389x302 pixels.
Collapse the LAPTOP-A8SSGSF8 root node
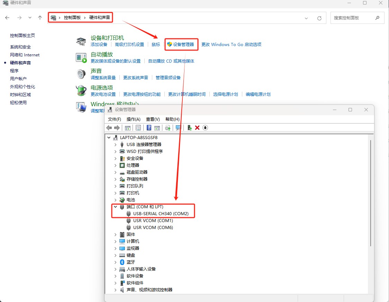[109, 137]
